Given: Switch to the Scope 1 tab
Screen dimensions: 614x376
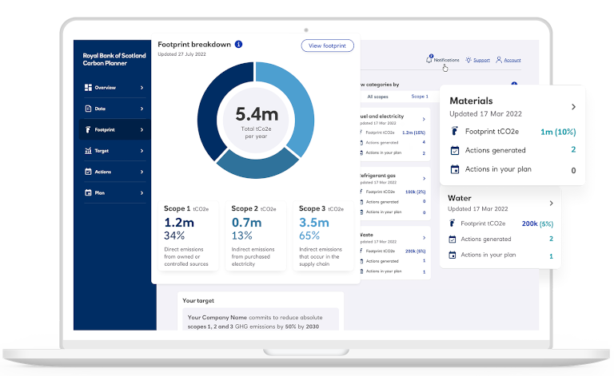Looking at the screenshot, I should (420, 97).
